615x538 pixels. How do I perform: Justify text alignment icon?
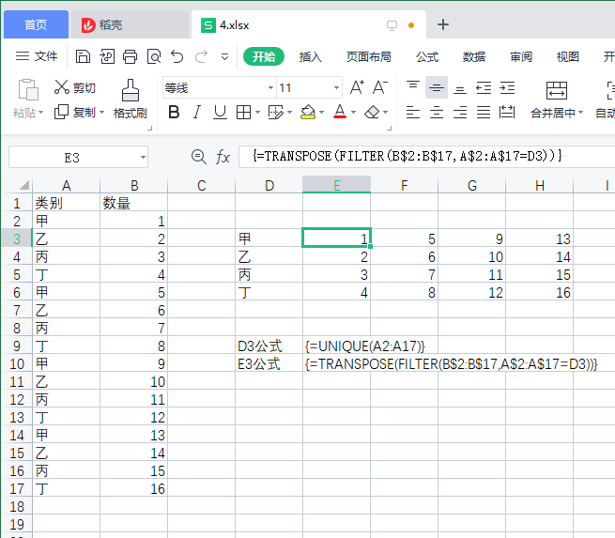[x=484, y=113]
